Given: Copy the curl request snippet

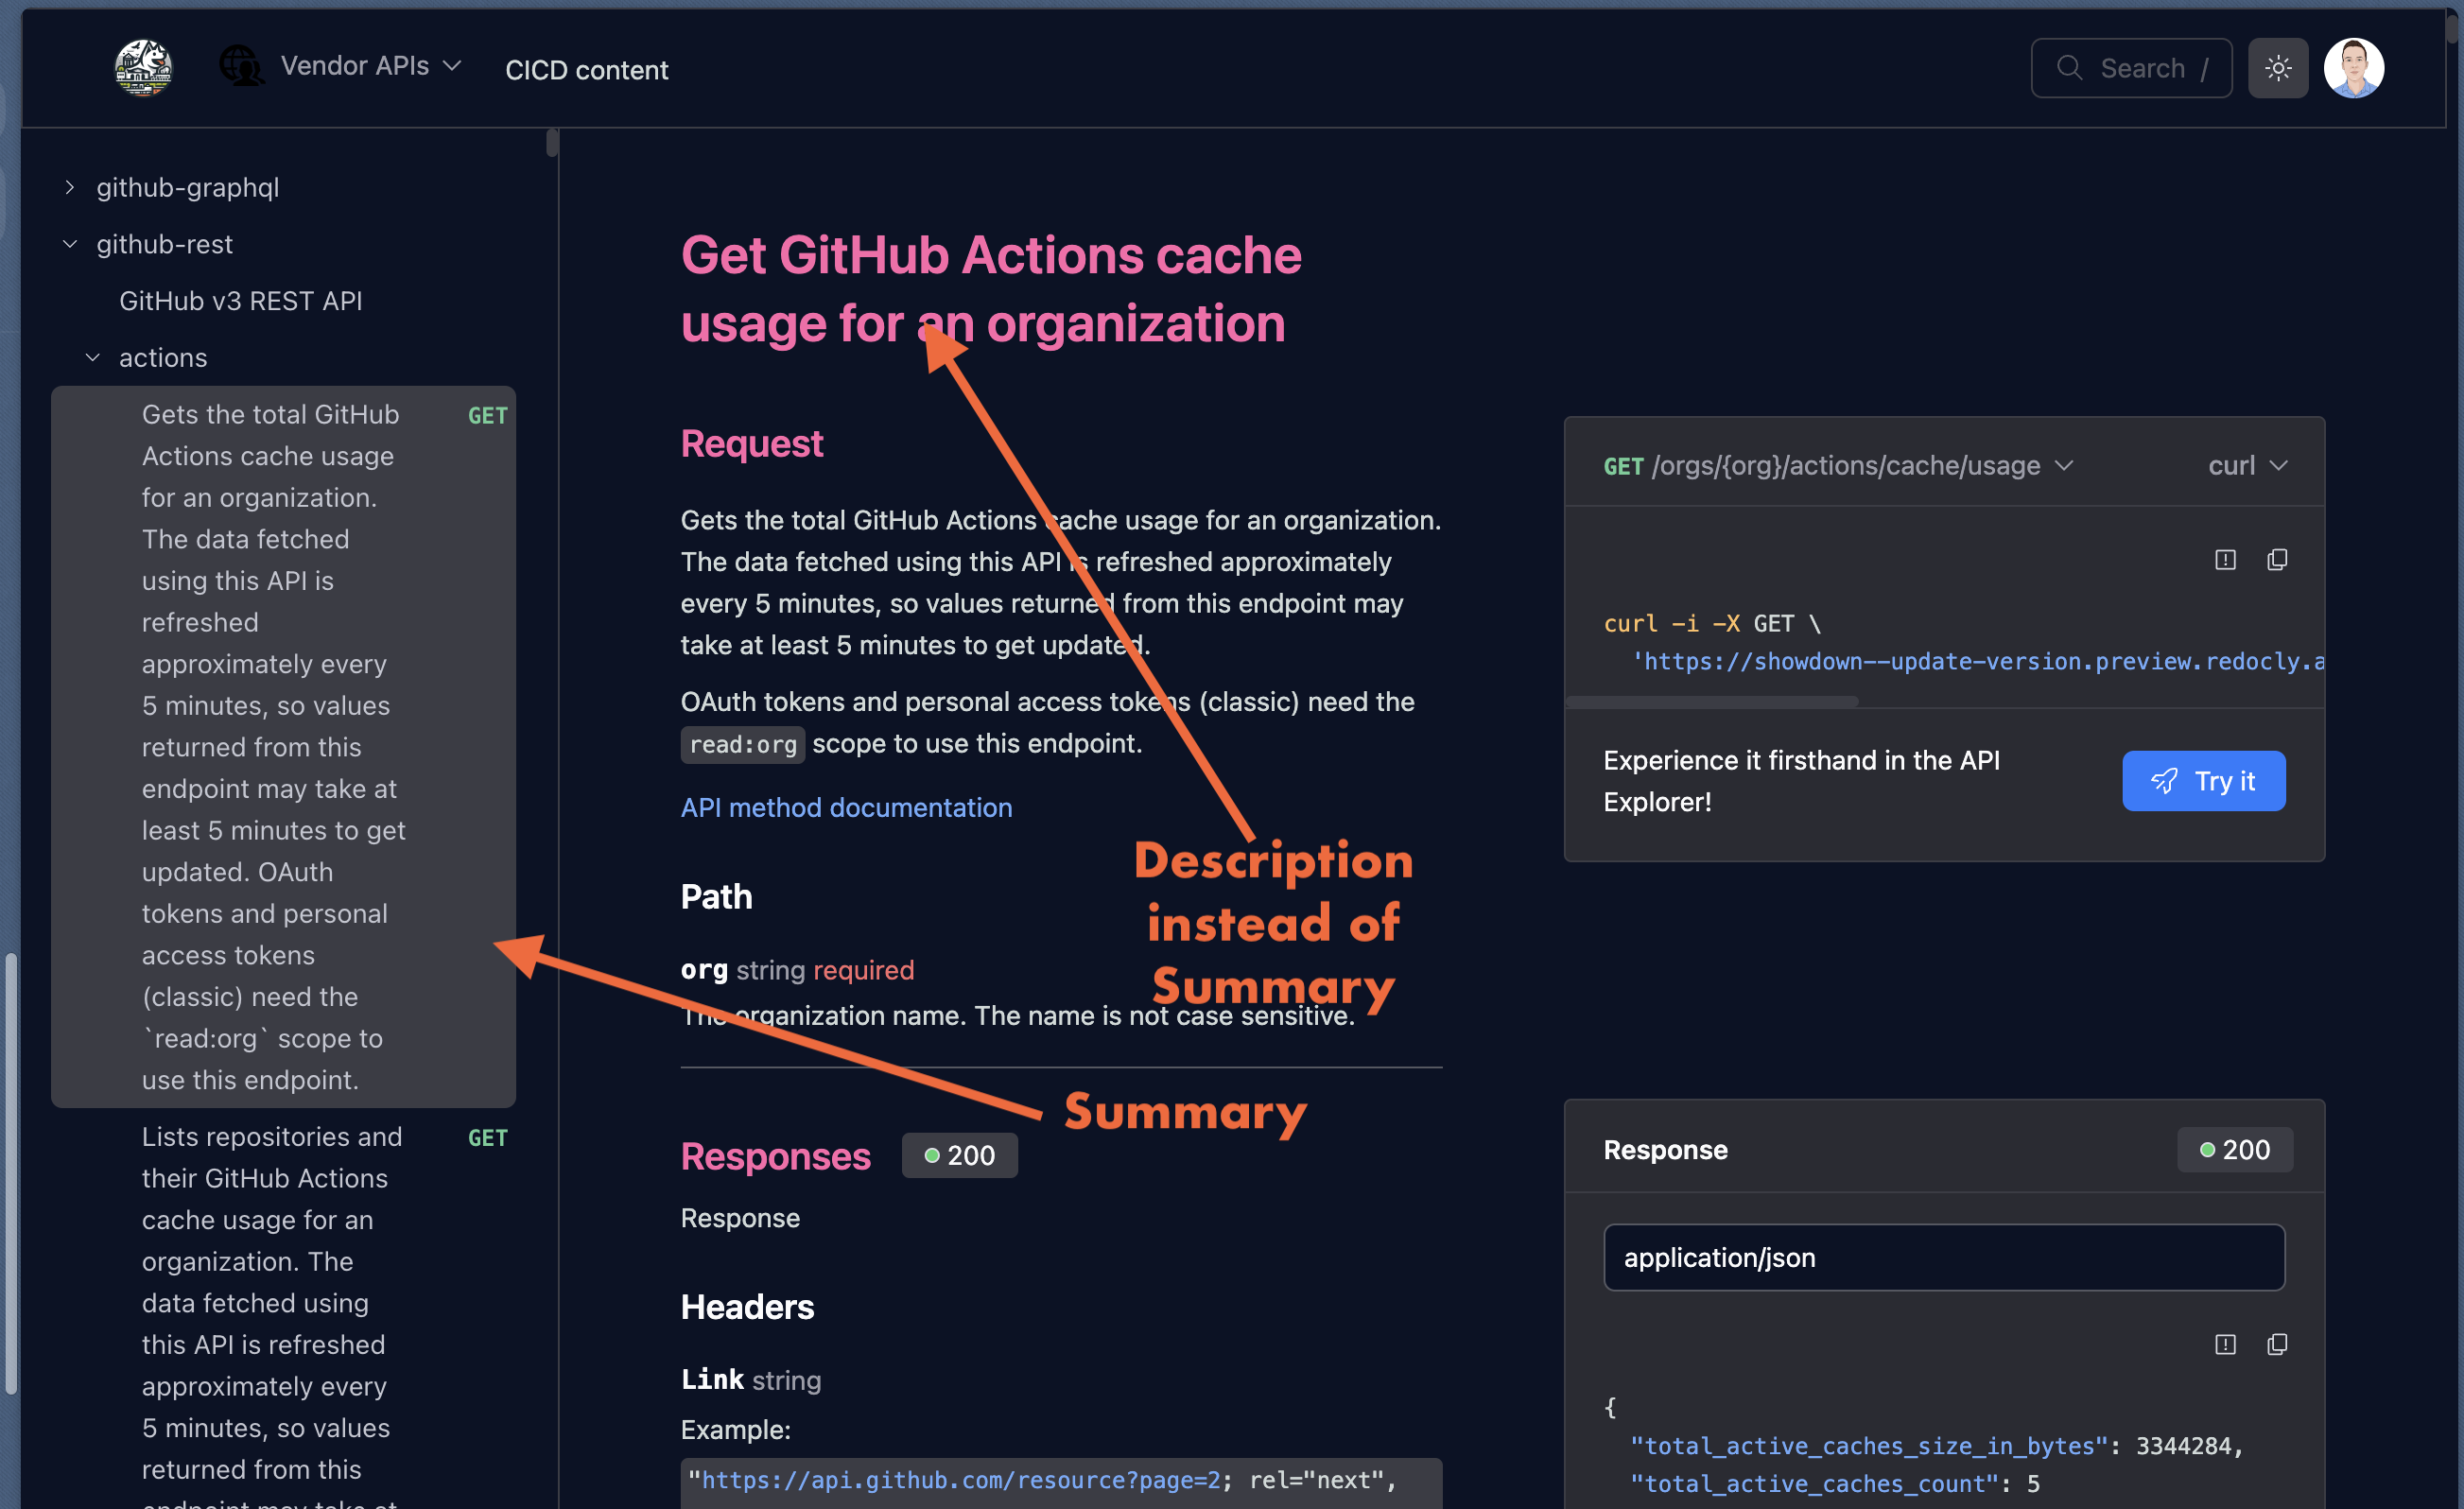Looking at the screenshot, I should point(2277,560).
